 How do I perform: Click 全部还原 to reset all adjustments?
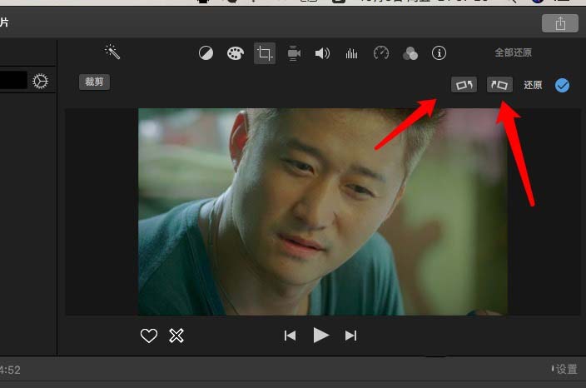[513, 52]
